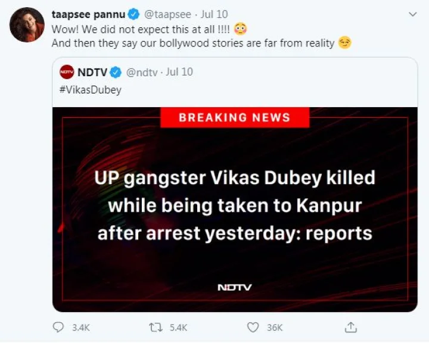The image size is (429, 343).
Task: Expand the tweet options chevron menu
Action: [412, 14]
